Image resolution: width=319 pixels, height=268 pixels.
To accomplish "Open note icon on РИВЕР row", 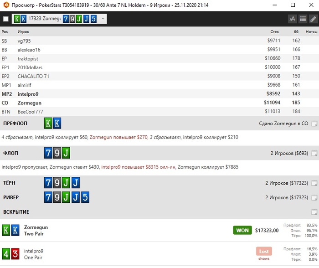I will (314, 197).
